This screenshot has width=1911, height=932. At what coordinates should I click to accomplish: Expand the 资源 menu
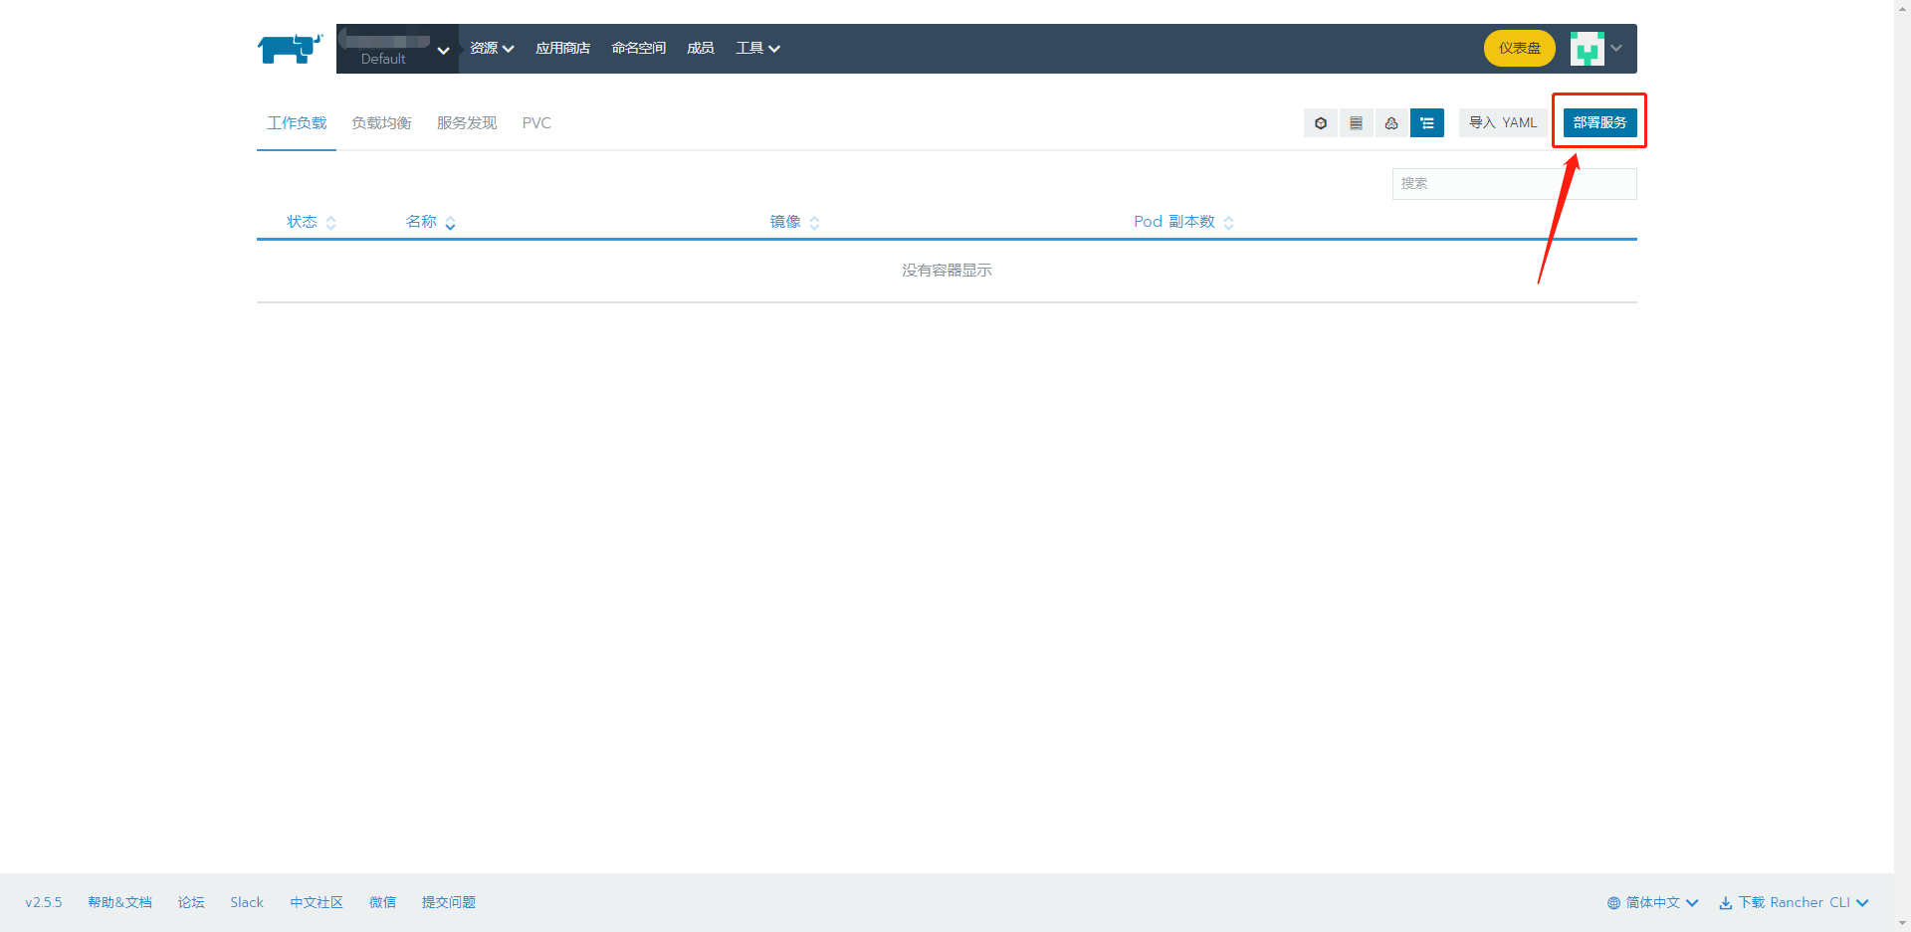click(492, 48)
